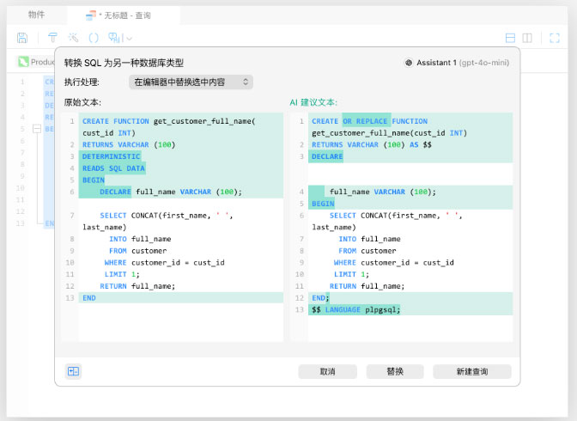The height and width of the screenshot is (421, 577).
Task: Switch to vertical split layout icon
Action: click(x=527, y=38)
